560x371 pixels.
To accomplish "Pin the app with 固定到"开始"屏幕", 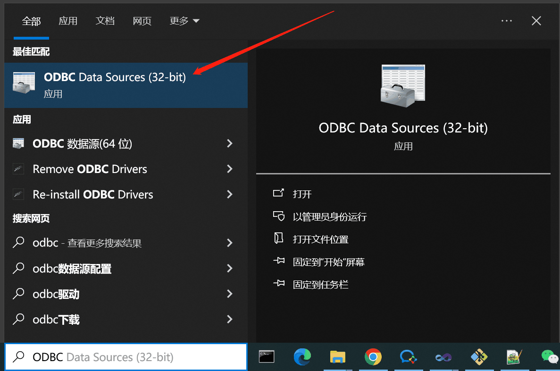I will pyautogui.click(x=318, y=262).
